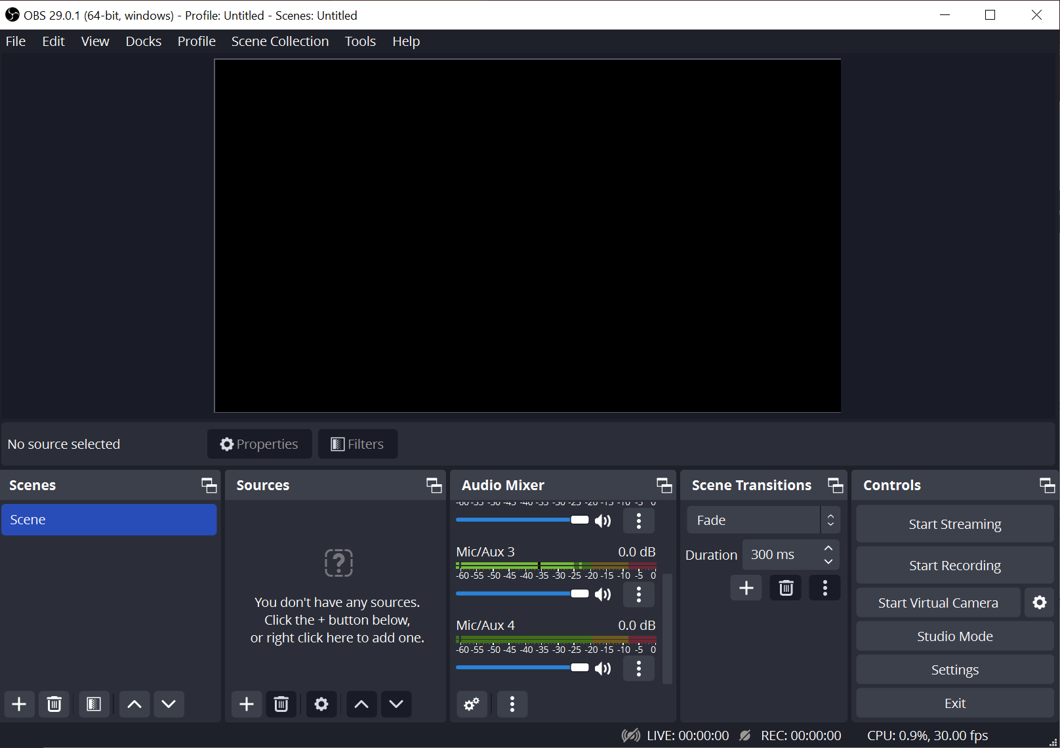Open Audio Mixer bottom options menu
Screen dimensions: 1060x748
click(512, 704)
